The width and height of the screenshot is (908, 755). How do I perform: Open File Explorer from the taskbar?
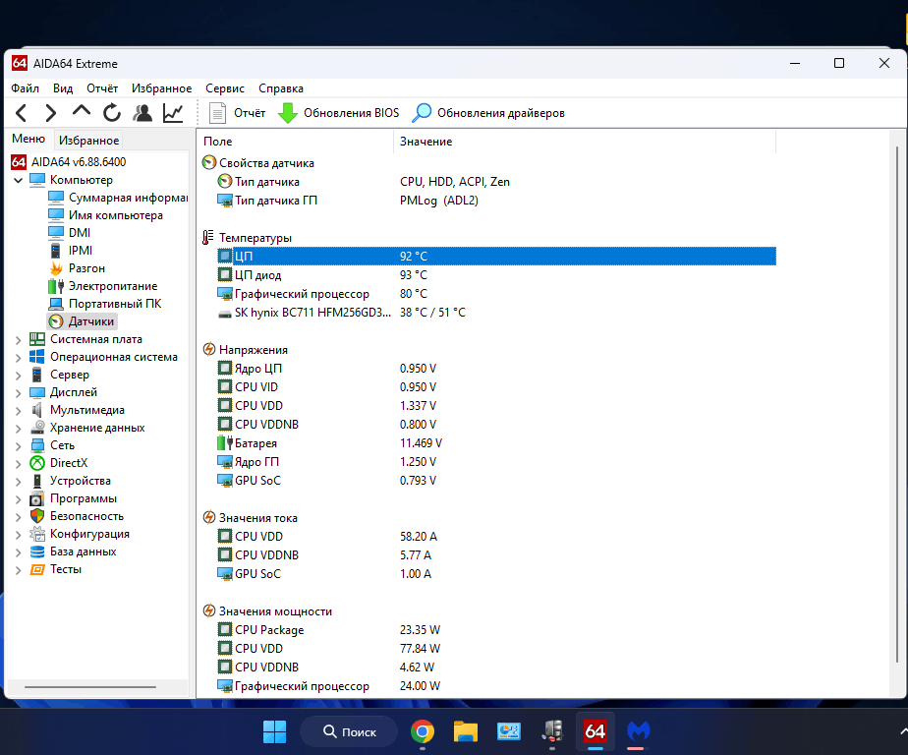pos(466,731)
